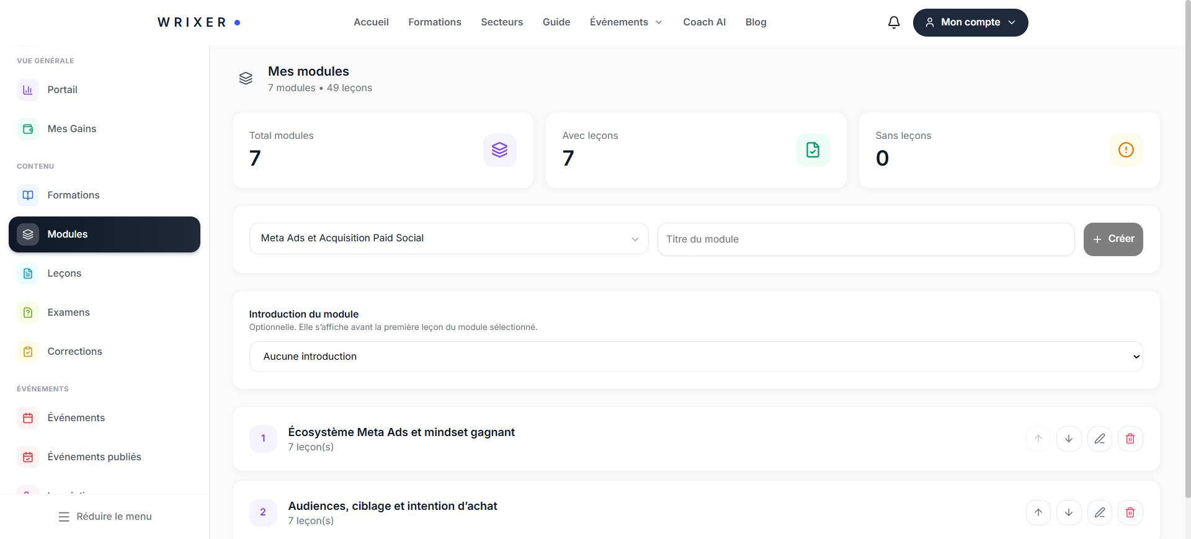The width and height of the screenshot is (1191, 539).
Task: Open the formation selector Meta Ads dropdown
Action: click(x=448, y=238)
